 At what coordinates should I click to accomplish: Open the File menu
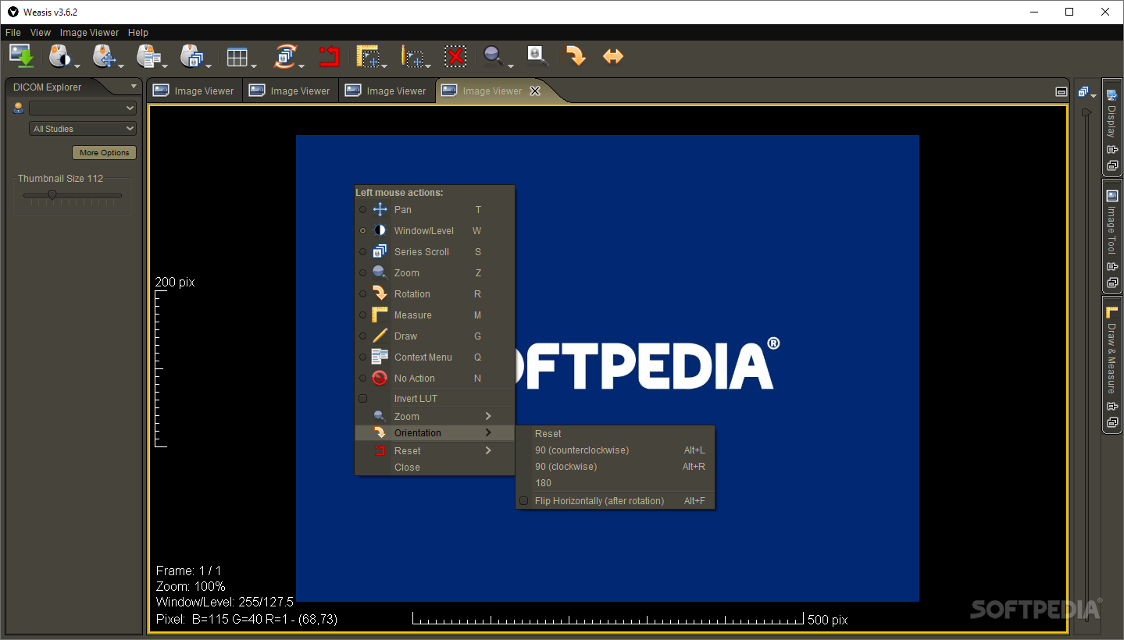pyautogui.click(x=13, y=33)
